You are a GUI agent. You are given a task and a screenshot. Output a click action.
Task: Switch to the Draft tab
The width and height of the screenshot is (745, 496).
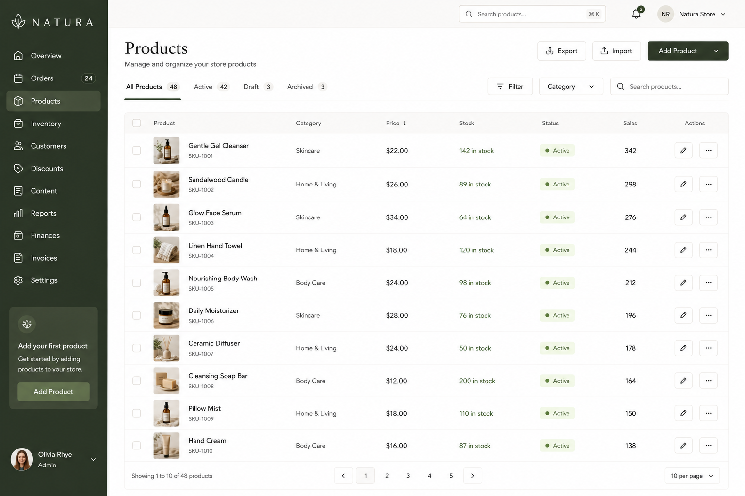pyautogui.click(x=259, y=87)
